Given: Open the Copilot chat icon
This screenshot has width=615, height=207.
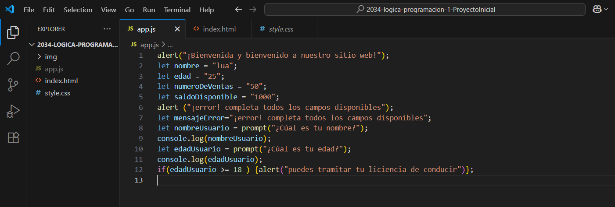Looking at the screenshot, I should (597, 9).
